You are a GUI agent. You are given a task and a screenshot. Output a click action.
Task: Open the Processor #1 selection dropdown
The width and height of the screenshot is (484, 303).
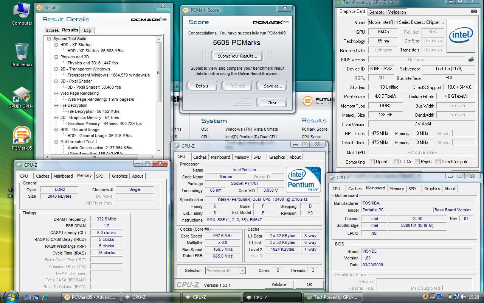[225, 270]
